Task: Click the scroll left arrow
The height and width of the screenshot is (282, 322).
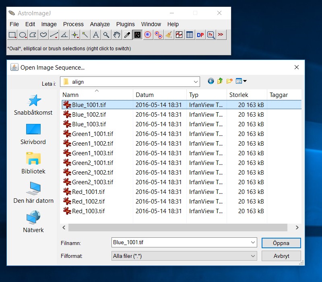Action: click(64, 227)
